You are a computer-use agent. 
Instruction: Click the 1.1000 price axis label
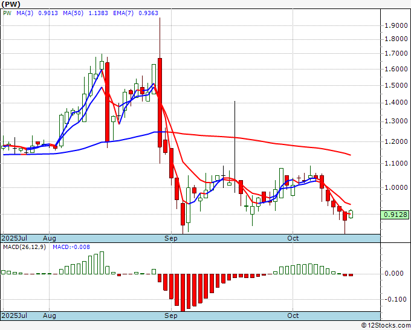pyautogui.click(x=396, y=163)
